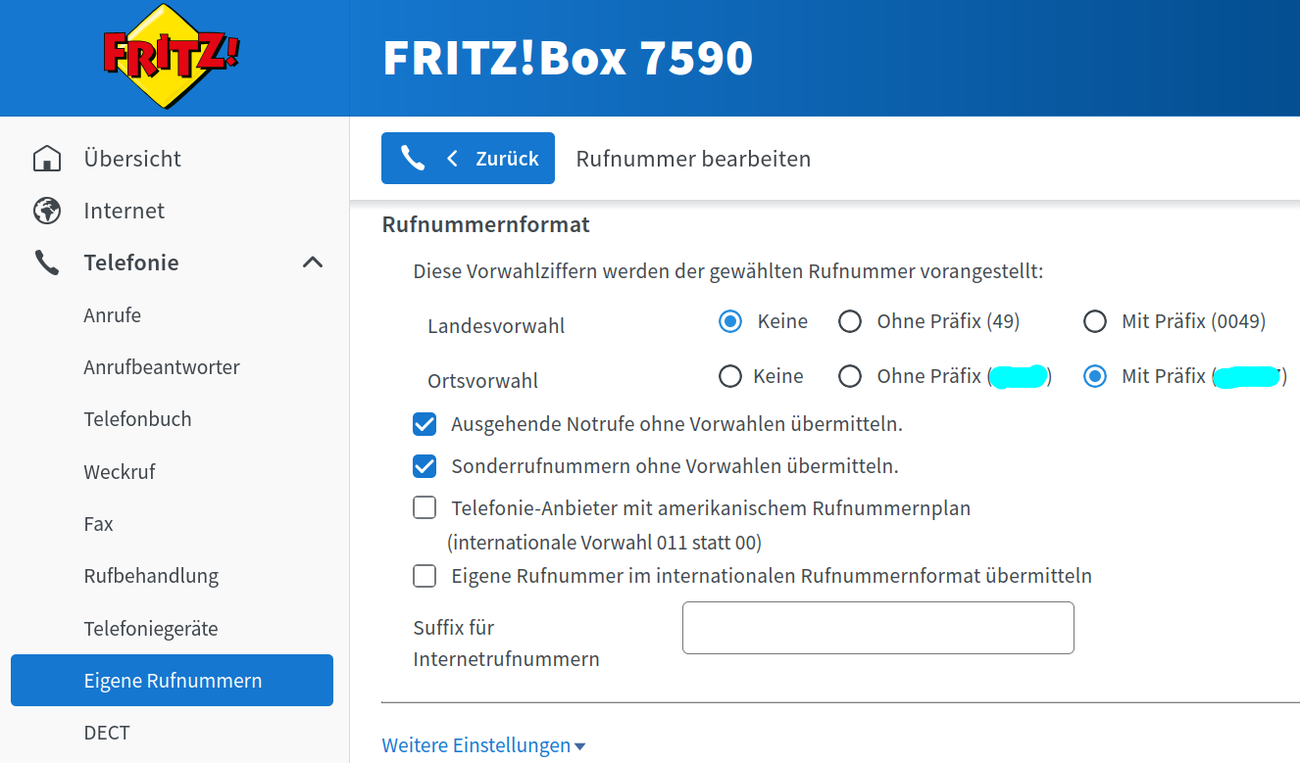Select Ortsvorwahl Mit Präfix radio button
This screenshot has height=763, width=1300.
(1095, 376)
